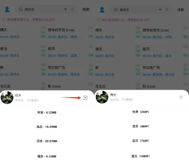Select 蓝光 (1080P) video quality
This screenshot has width=189, height=163.
141,156
